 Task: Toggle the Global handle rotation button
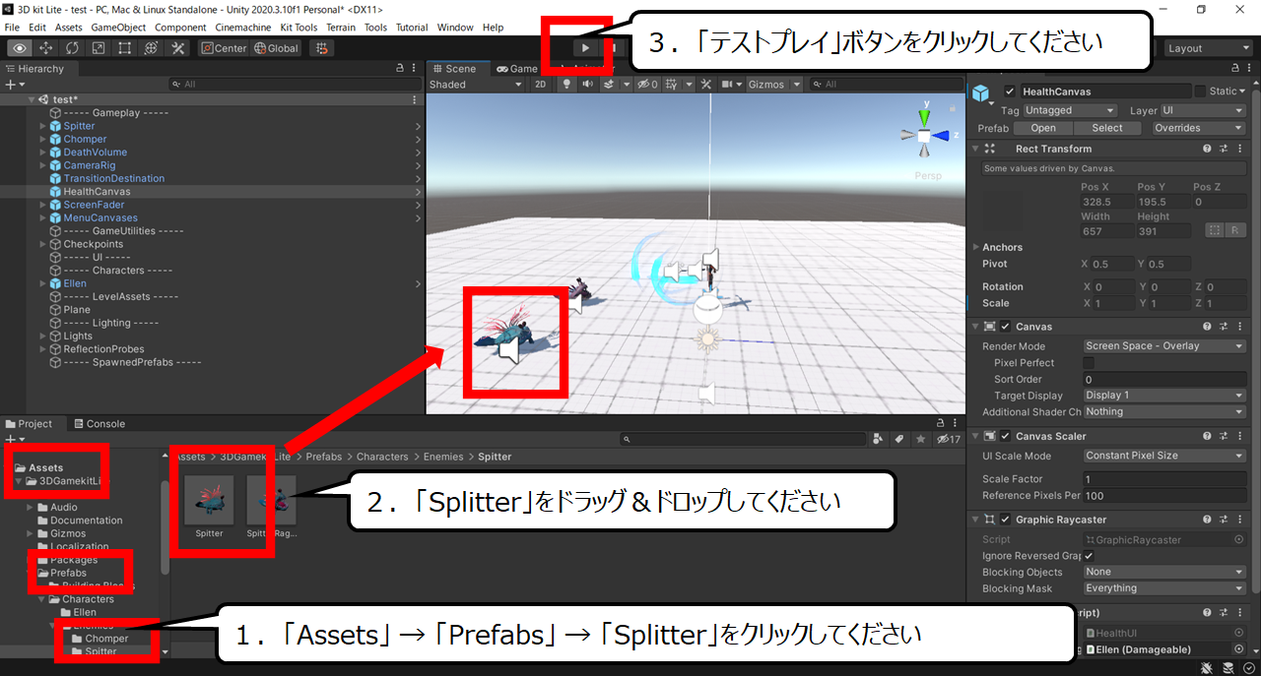coord(277,48)
